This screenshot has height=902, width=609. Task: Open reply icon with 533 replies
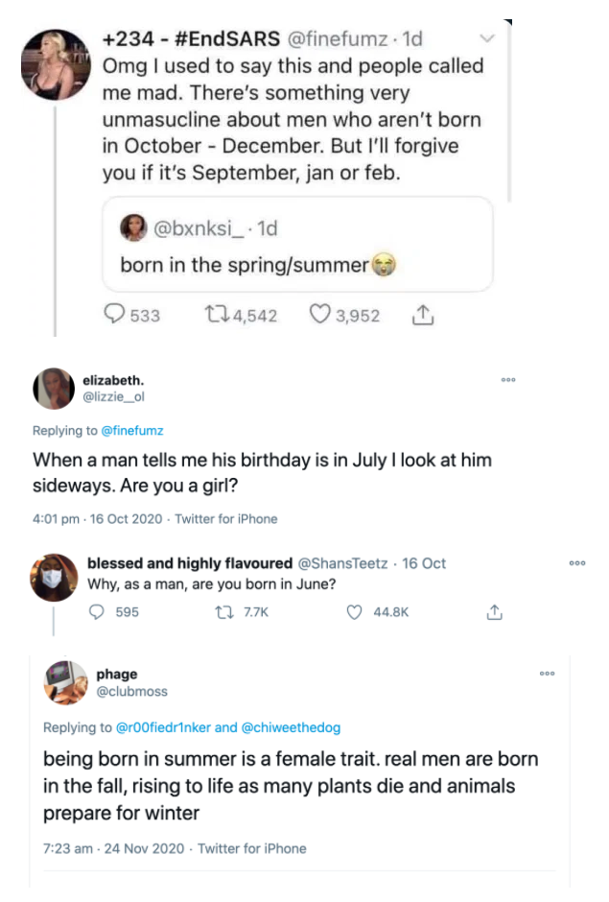pyautogui.click(x=114, y=314)
